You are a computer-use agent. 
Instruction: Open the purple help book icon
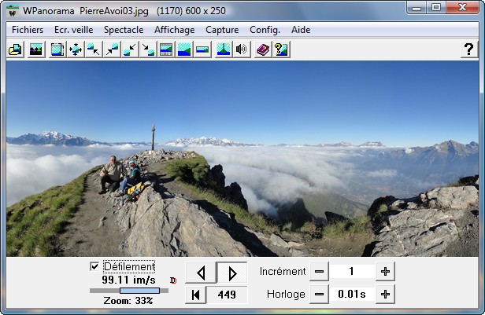coord(263,49)
